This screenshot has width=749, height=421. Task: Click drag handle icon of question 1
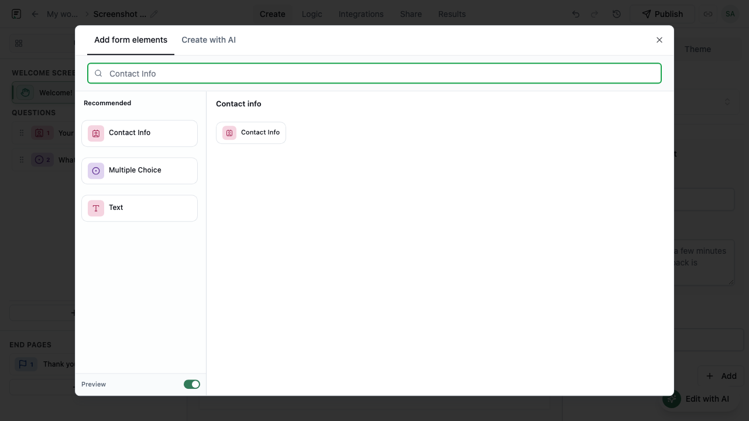pyautogui.click(x=22, y=133)
